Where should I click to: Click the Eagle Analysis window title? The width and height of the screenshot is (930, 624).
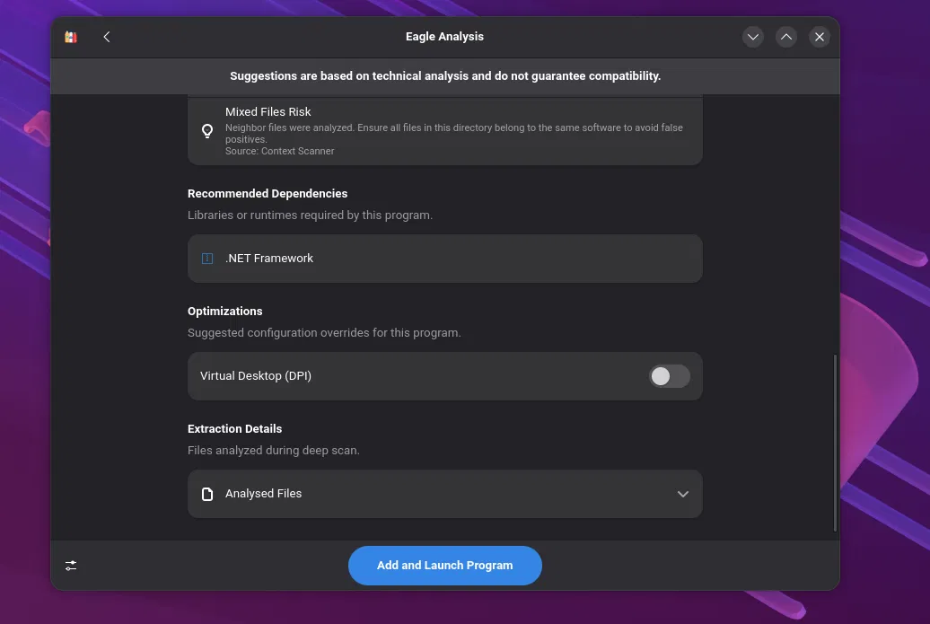(x=444, y=37)
